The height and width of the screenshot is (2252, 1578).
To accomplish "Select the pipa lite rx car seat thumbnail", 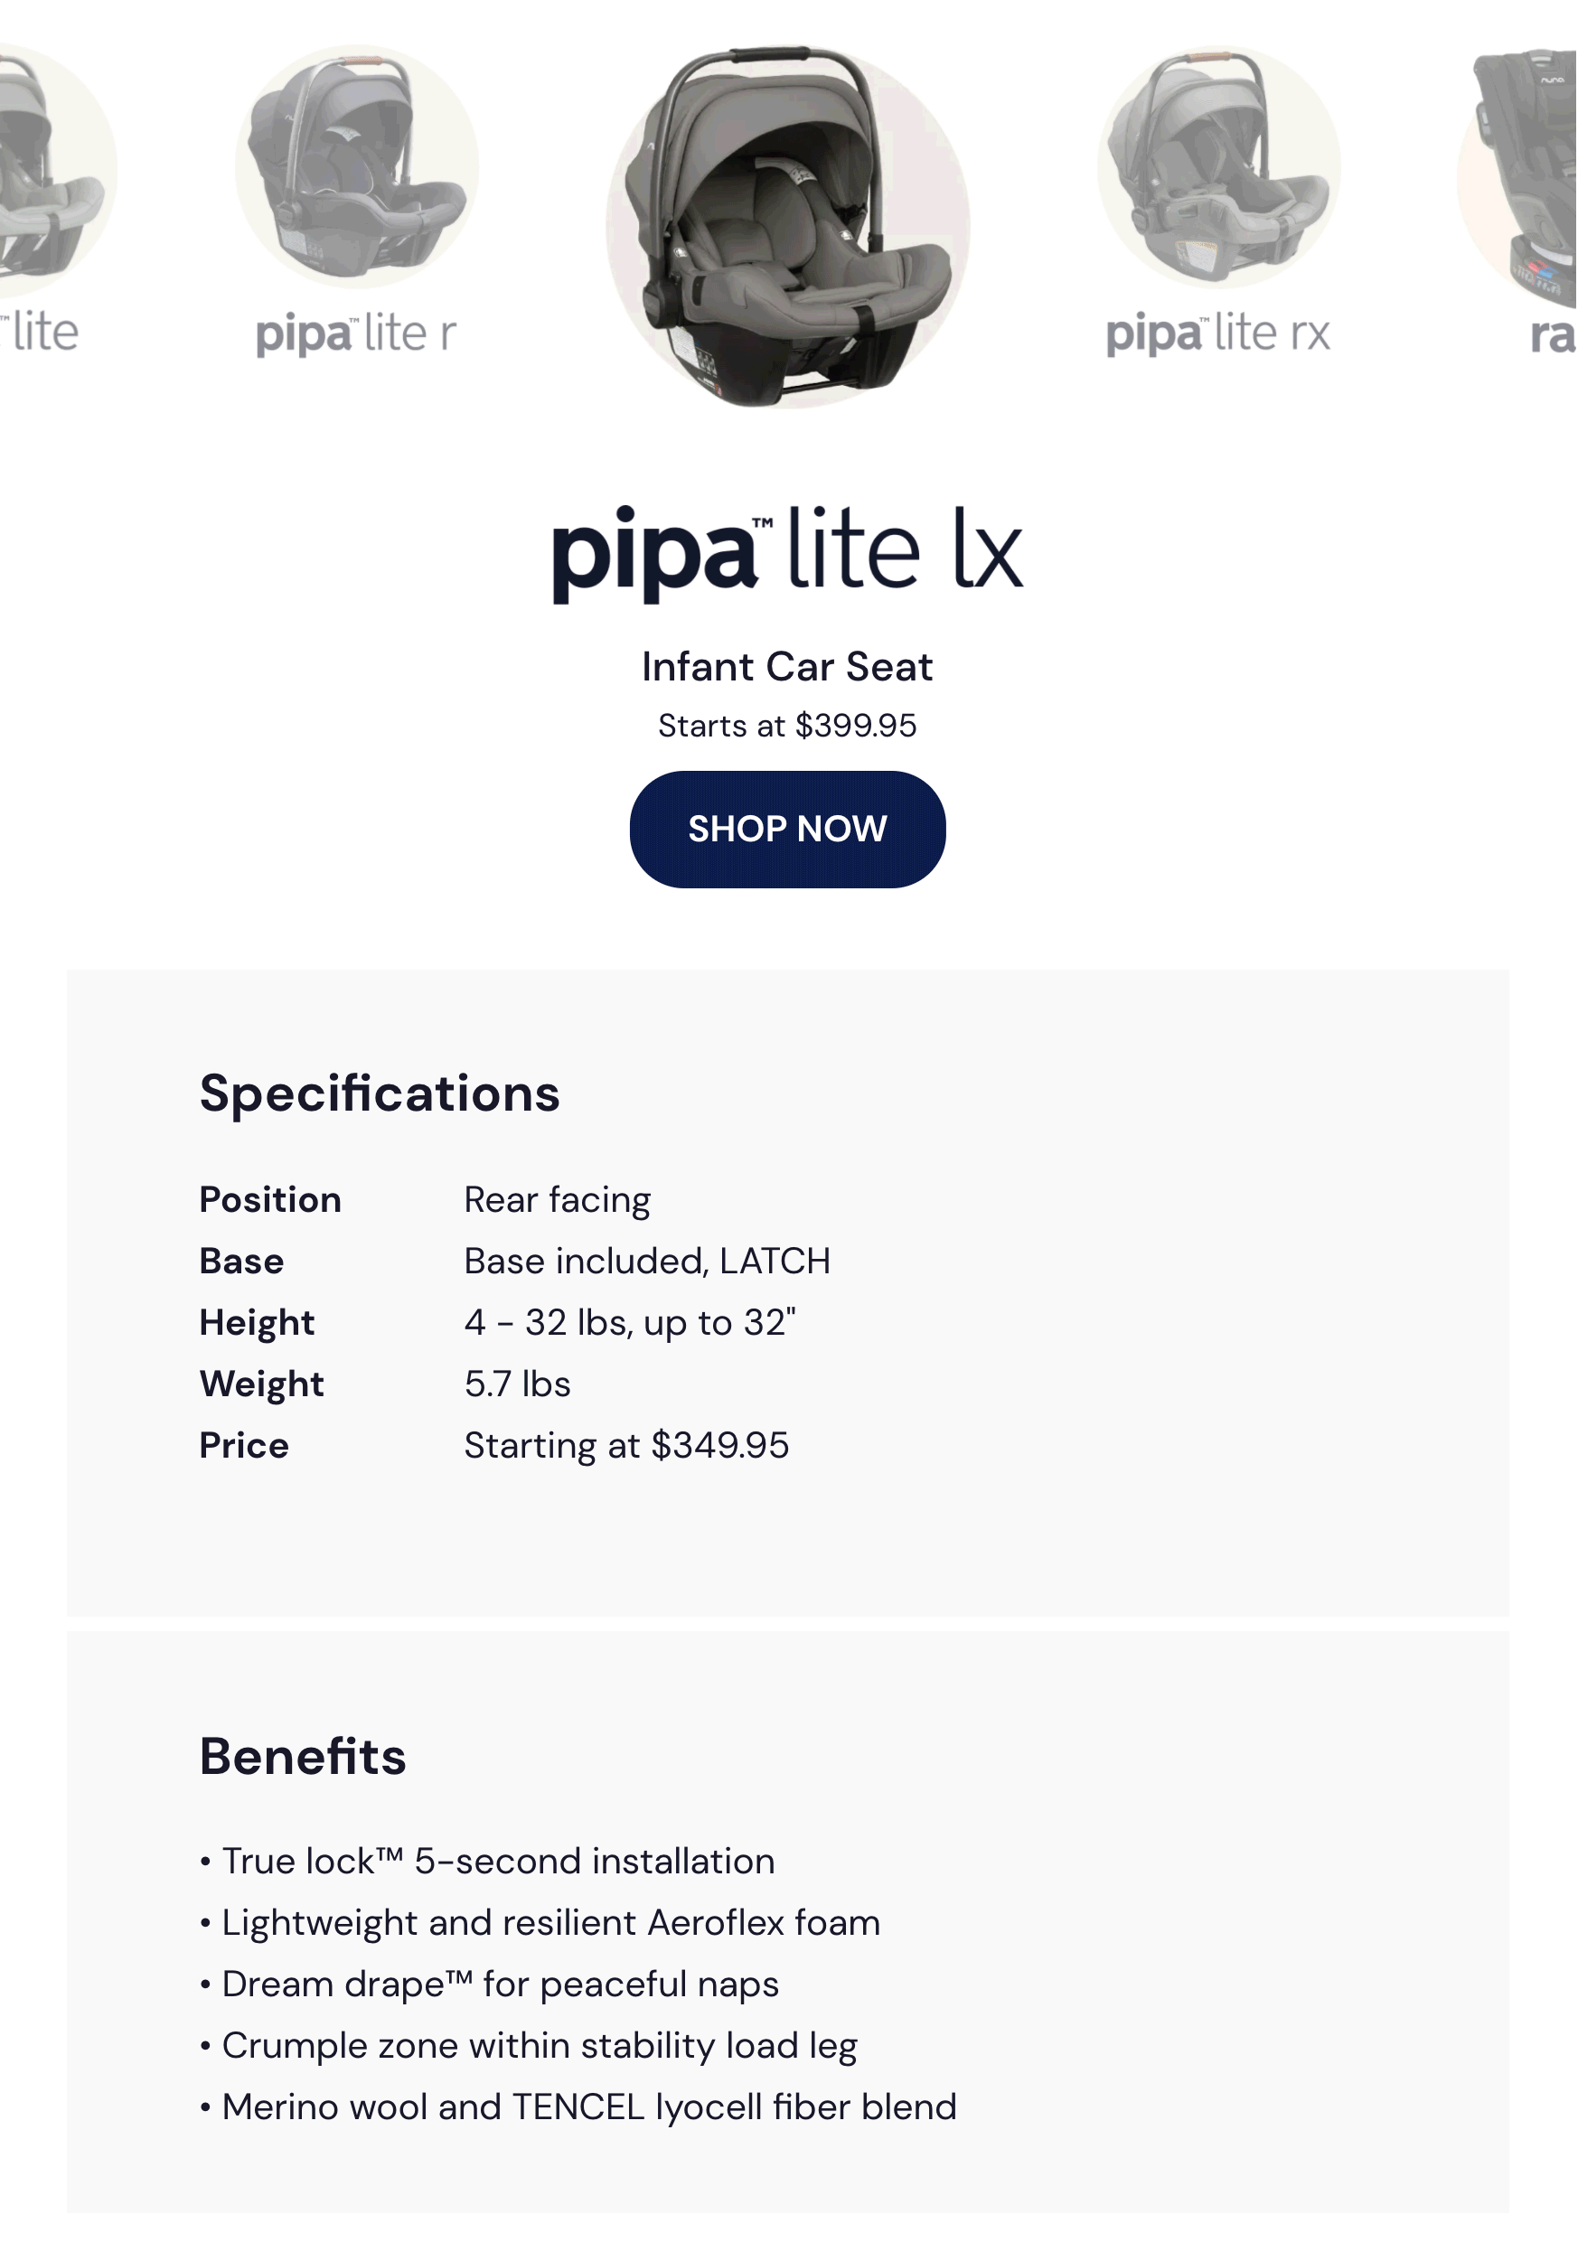I will click(x=1217, y=167).
